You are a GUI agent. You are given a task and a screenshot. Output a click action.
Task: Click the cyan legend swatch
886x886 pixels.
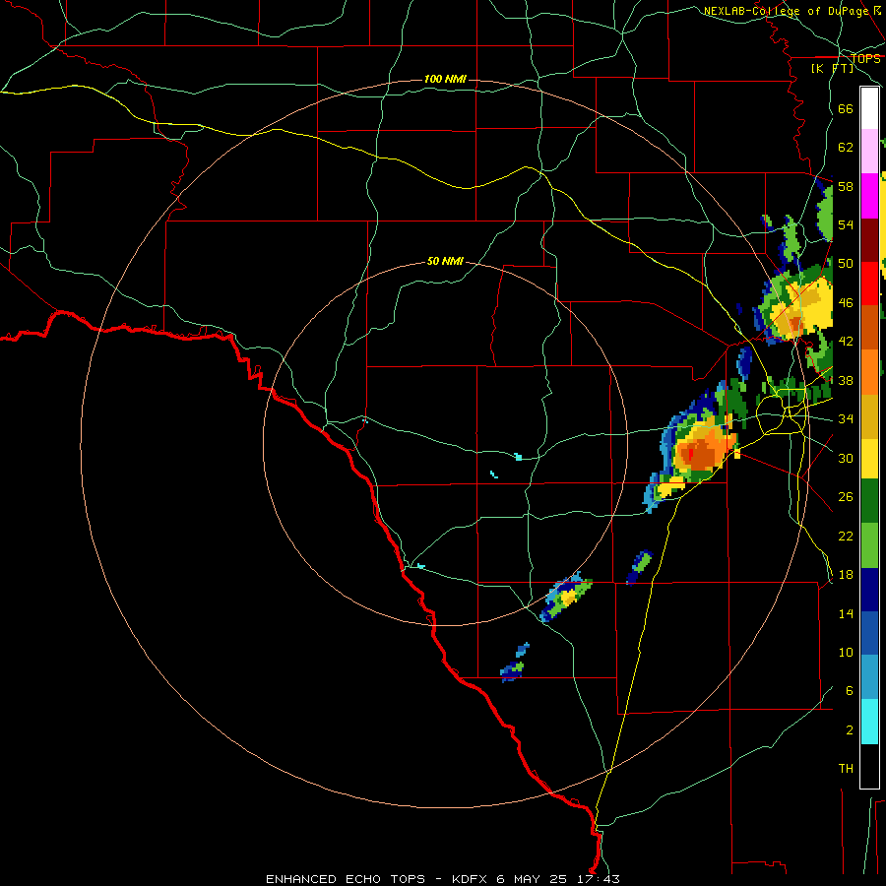coord(869,722)
